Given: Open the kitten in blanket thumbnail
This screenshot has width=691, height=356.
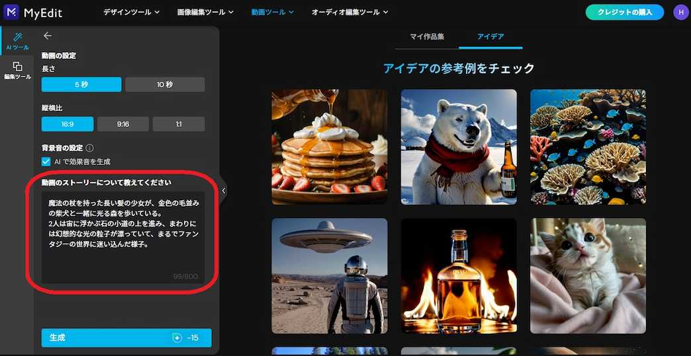Looking at the screenshot, I should pyautogui.click(x=588, y=276).
